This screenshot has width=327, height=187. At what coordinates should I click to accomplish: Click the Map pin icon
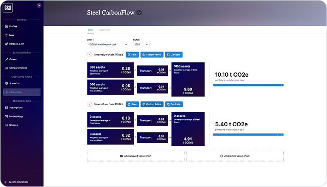pos(7,35)
